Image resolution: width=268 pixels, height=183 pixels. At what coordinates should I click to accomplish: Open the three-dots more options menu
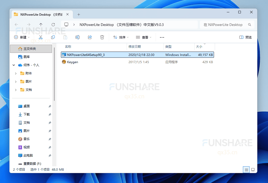[x=162, y=37]
